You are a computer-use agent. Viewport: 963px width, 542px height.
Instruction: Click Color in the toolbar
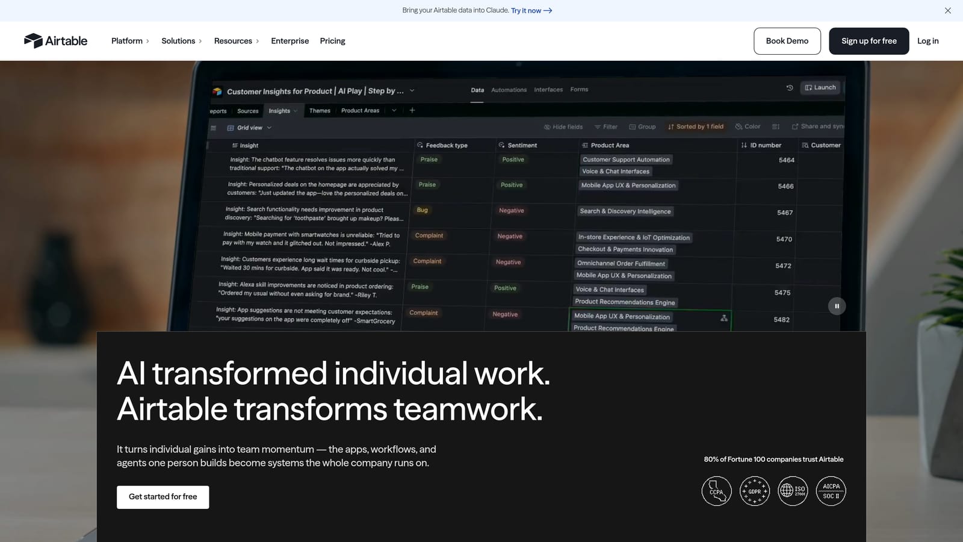[748, 126]
